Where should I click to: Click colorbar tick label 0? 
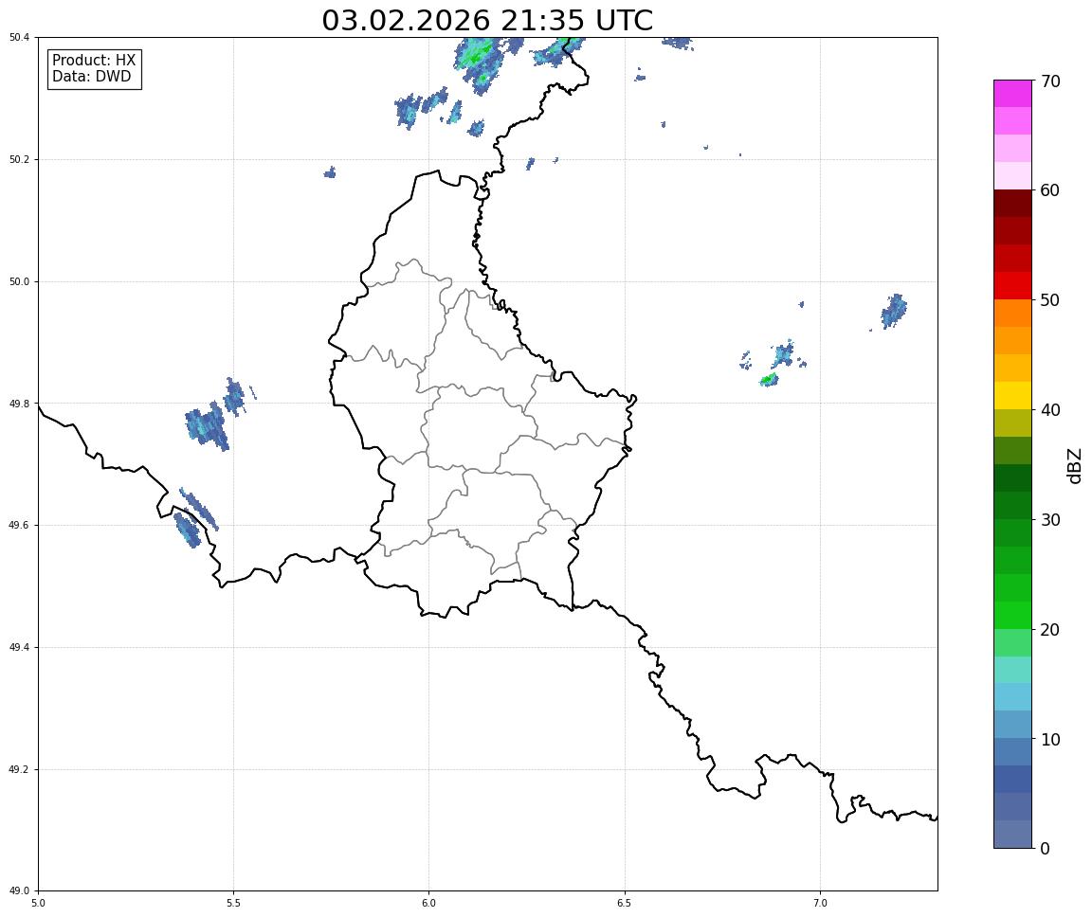pyautogui.click(x=1046, y=848)
